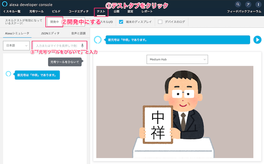Open the 日本語 language dropdown
Viewport: 264px width, 164px height.
coord(16,45)
